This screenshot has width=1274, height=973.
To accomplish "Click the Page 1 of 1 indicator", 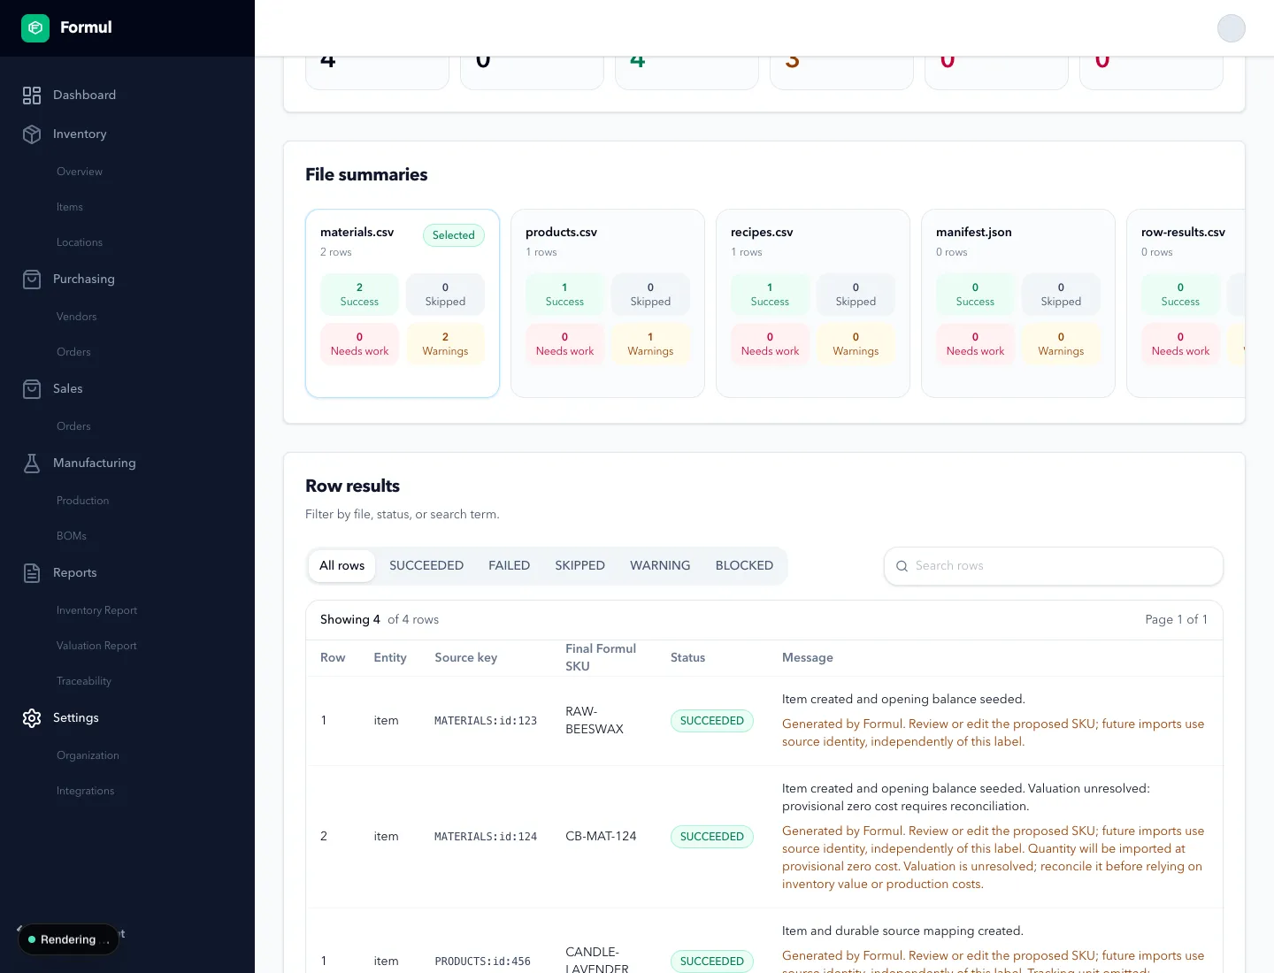I will click(1177, 620).
